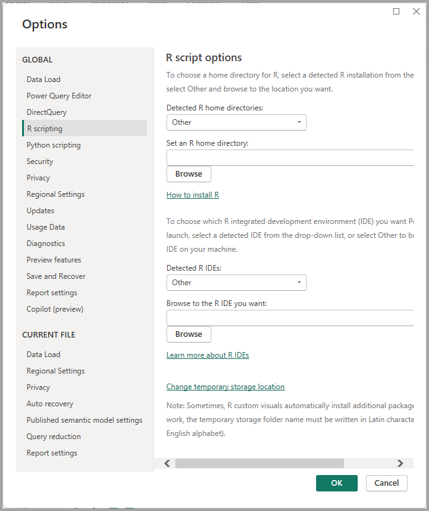Maximize the Options dialog window
This screenshot has width=429, height=511.
click(396, 11)
